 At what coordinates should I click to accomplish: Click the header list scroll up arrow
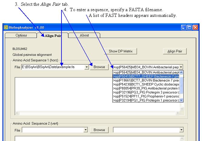[181, 72]
